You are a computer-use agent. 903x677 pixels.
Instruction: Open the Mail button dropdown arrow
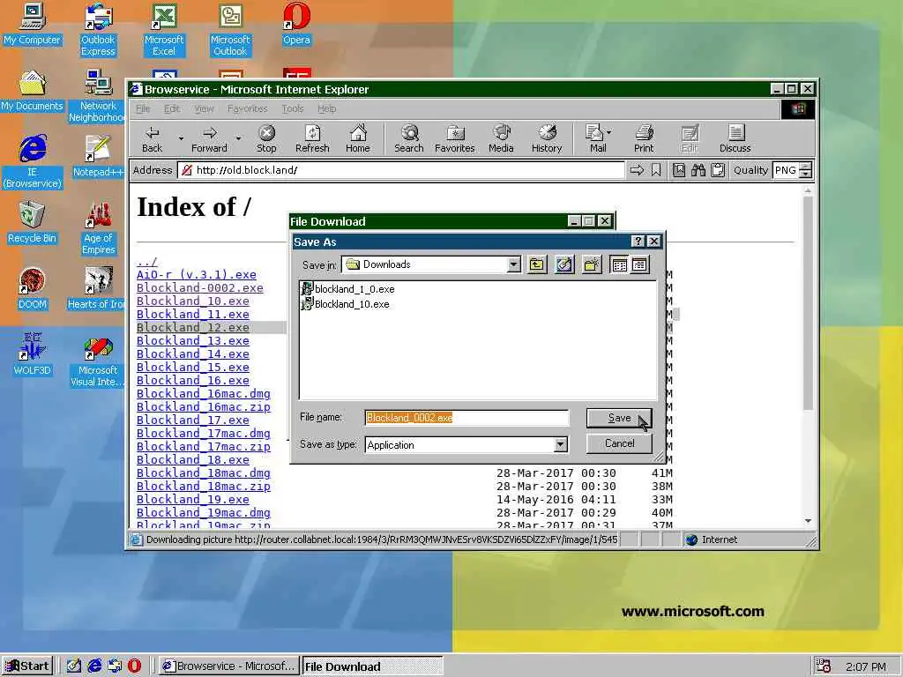[x=608, y=132]
